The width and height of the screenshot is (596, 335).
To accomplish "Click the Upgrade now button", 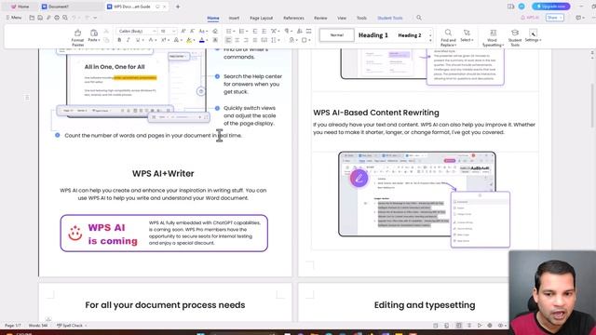I will pyautogui.click(x=550, y=7).
